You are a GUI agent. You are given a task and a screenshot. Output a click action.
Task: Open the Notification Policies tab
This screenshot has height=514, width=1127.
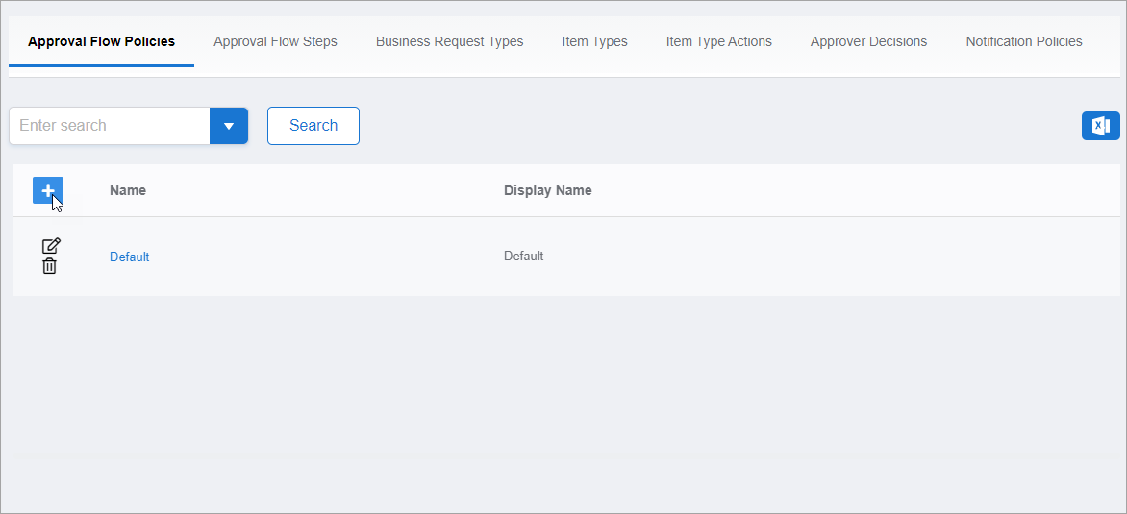click(x=1023, y=41)
